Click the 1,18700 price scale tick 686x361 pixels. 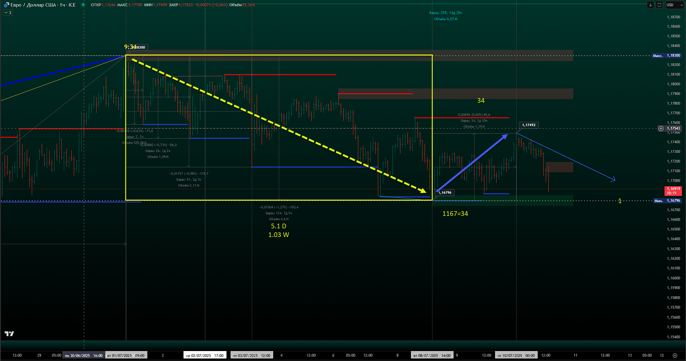(x=674, y=17)
